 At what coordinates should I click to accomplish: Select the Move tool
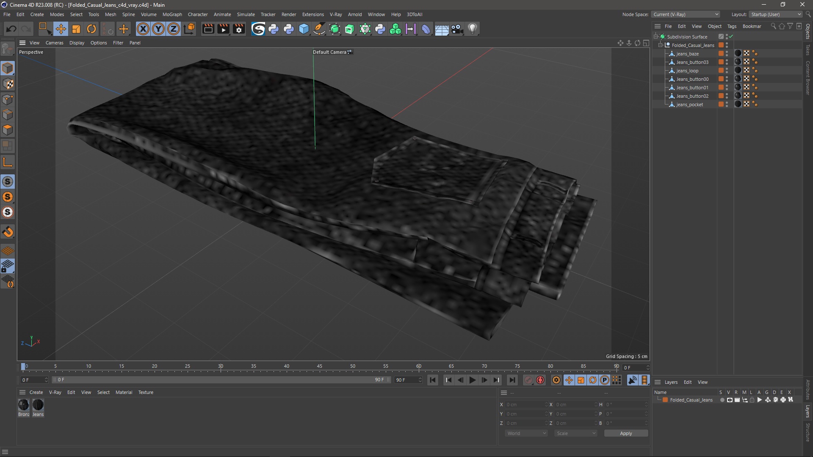(61, 29)
